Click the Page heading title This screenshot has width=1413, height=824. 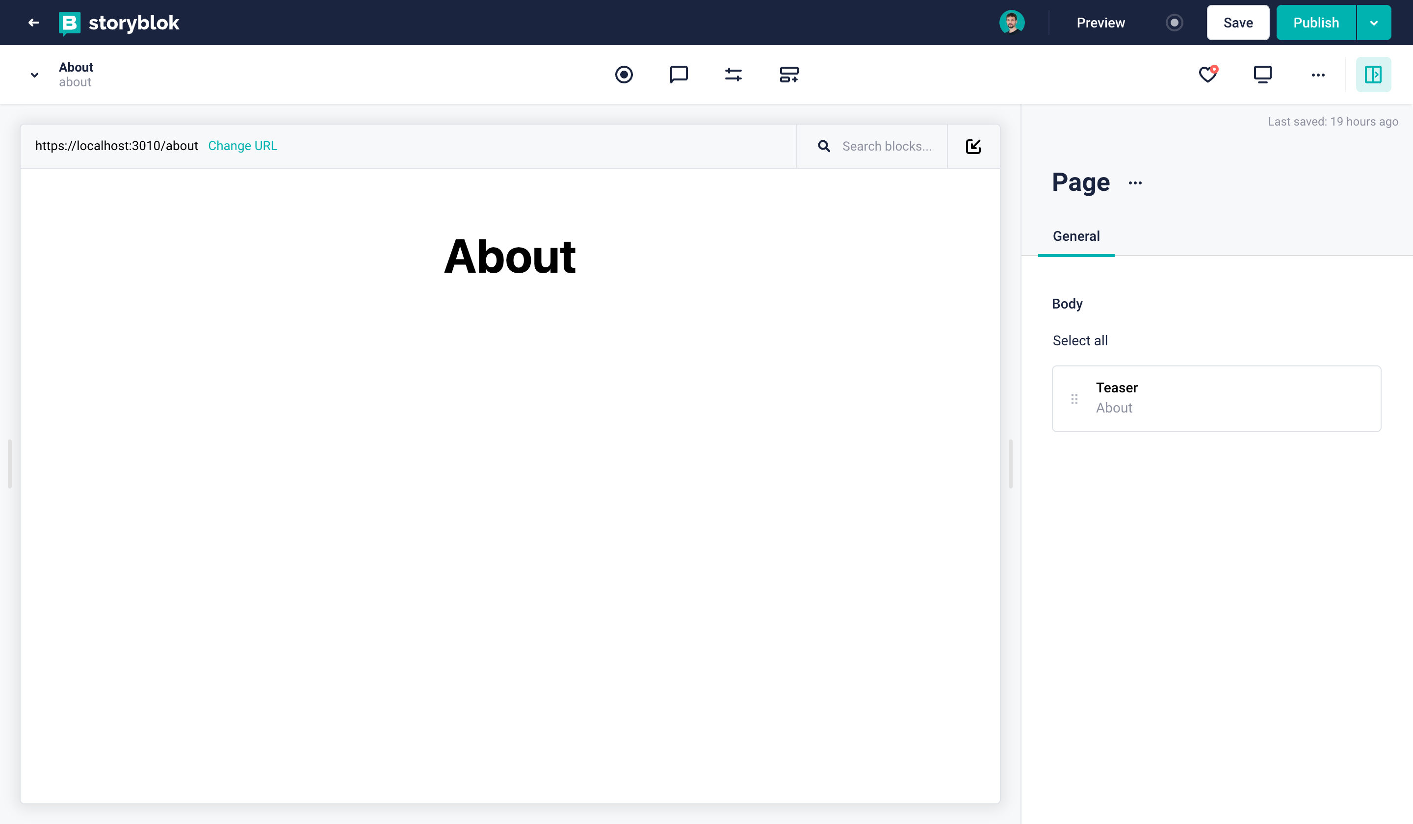[x=1080, y=182]
